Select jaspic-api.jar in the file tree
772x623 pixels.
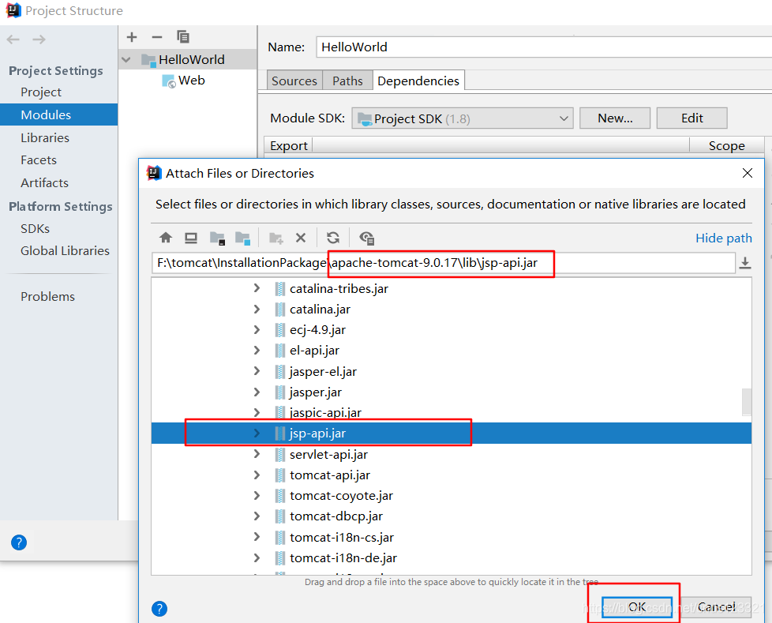tap(325, 413)
